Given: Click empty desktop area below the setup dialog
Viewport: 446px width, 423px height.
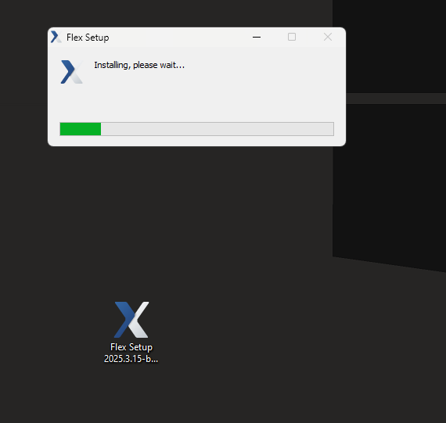Looking at the screenshot, I should 196,213.
